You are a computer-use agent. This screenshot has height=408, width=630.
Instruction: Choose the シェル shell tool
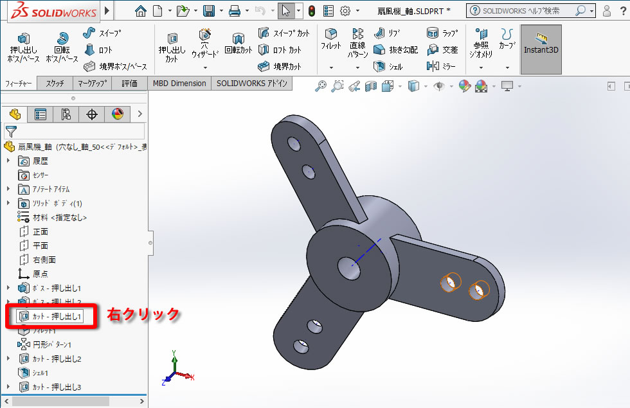pos(388,66)
